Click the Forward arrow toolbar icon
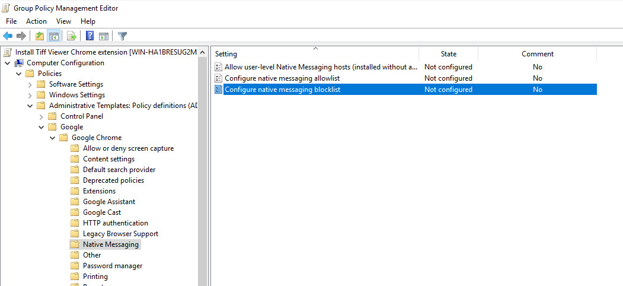623x286 pixels. coord(21,36)
